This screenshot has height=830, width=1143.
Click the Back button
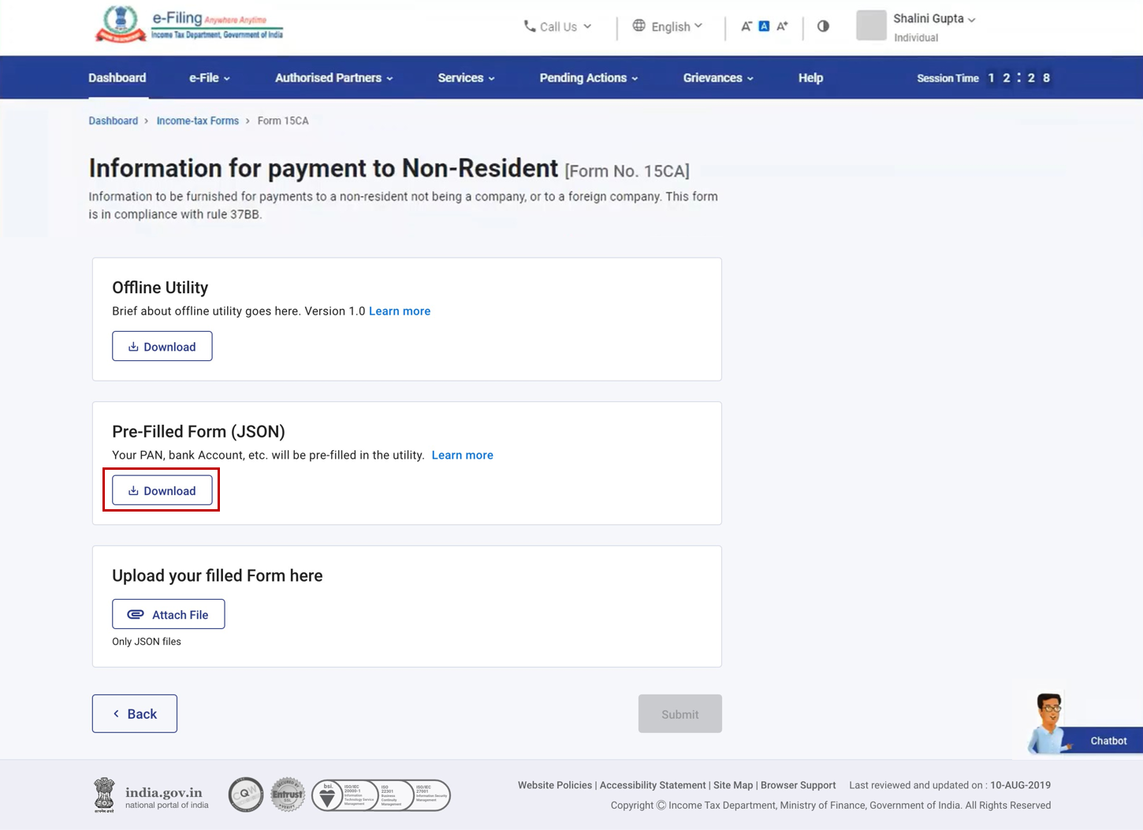[x=135, y=714]
